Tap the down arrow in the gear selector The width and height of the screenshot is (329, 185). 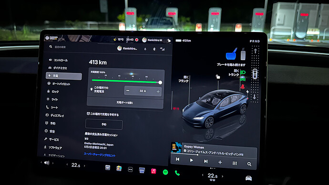[x=254, y=97]
